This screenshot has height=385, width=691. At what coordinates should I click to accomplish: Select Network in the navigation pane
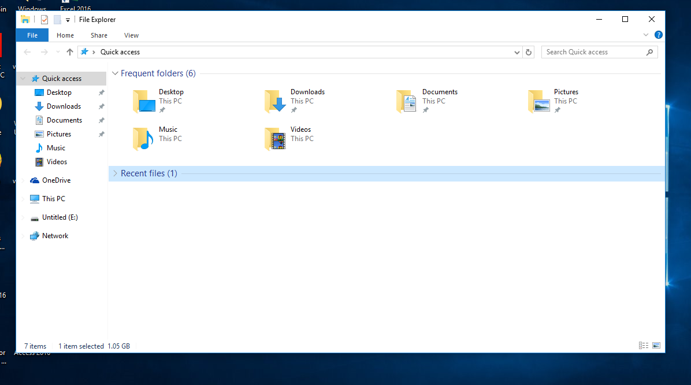(55, 236)
